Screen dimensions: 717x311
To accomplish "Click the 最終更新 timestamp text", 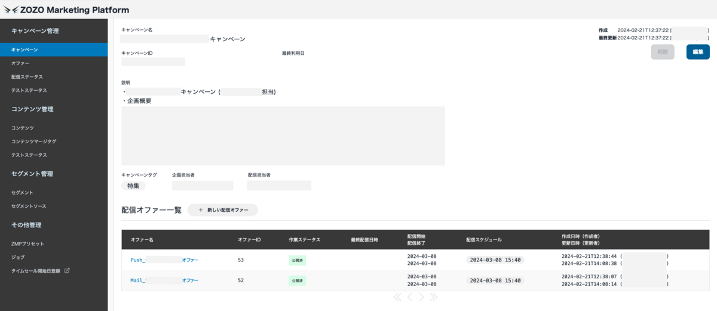I will tap(642, 38).
